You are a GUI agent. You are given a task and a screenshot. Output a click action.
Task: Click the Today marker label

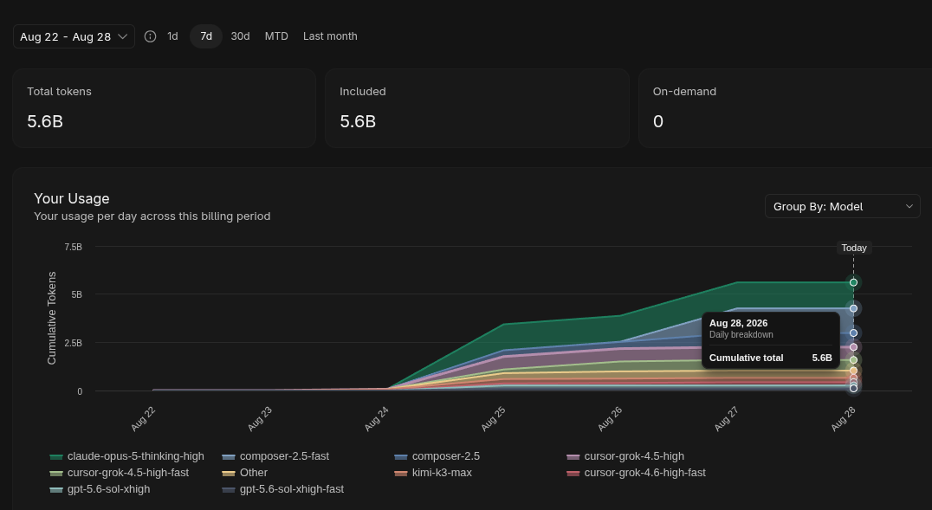[854, 248]
